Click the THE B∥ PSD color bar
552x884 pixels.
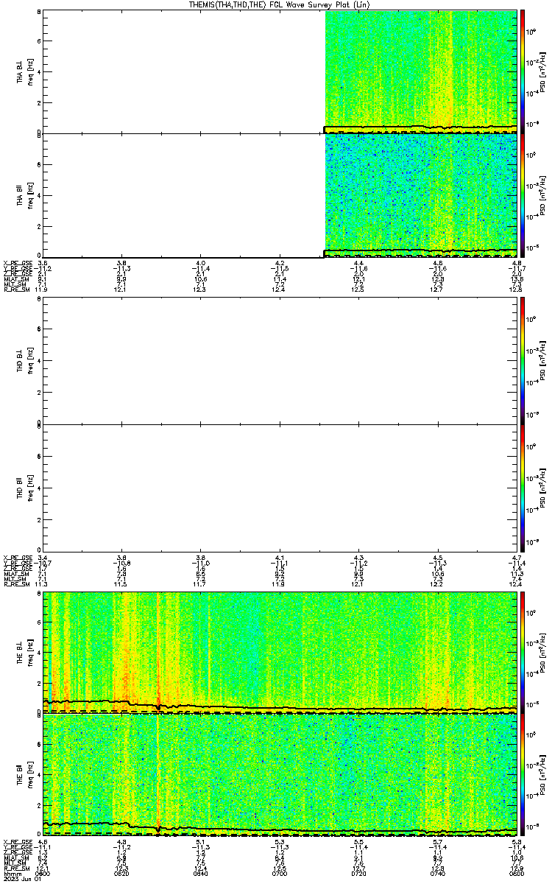523,776
